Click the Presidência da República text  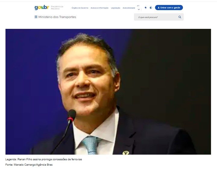(57, 8)
